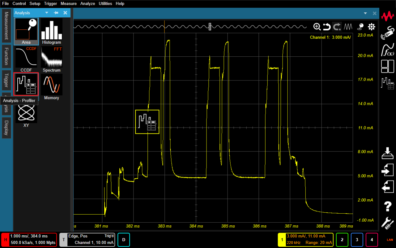Image resolution: width=396 pixels, height=248 pixels.
Task: Click the 500.0 kSa/s, 1.000 Mpts readout
Action: (x=32, y=243)
